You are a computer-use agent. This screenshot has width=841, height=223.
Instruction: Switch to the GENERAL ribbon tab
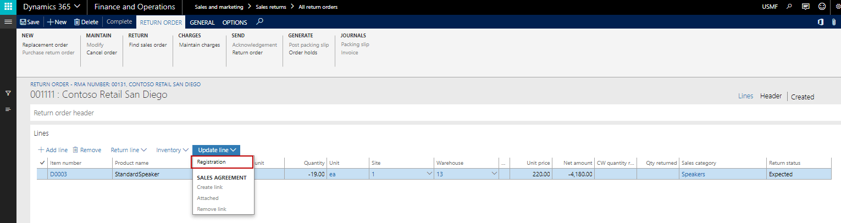202,23
